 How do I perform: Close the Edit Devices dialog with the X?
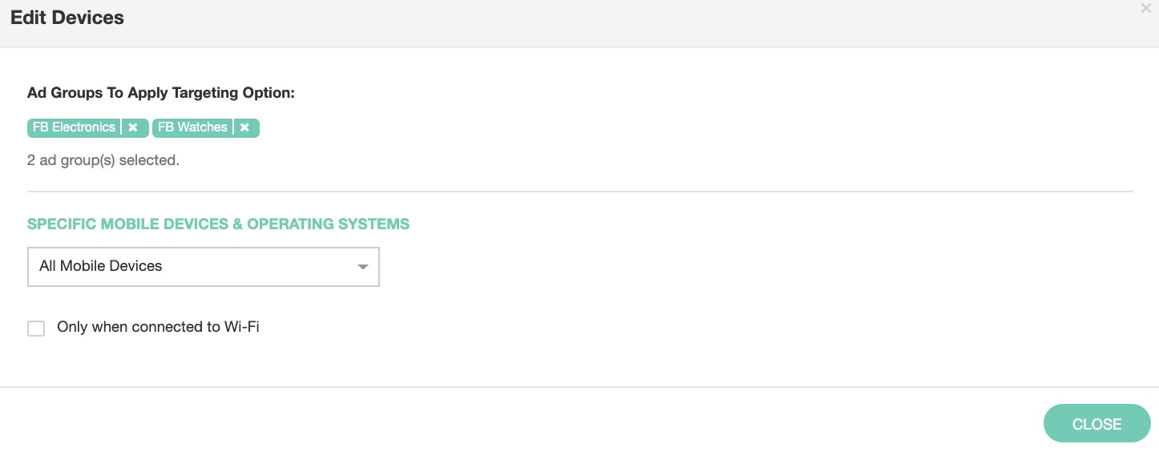point(1145,9)
